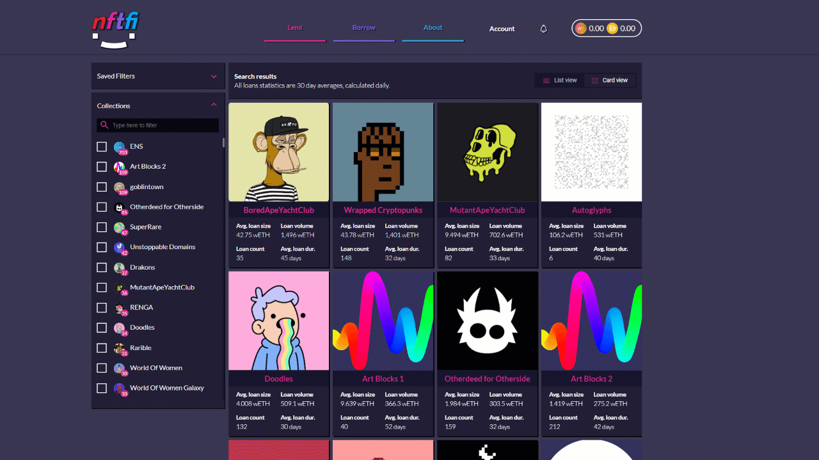The width and height of the screenshot is (819, 460).
Task: Click the wETH balance coin icon
Action: [x=581, y=28]
